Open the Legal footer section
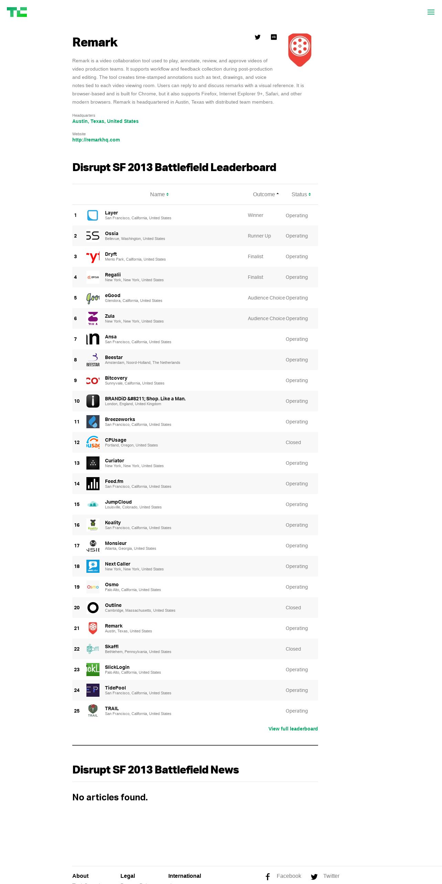 128,876
